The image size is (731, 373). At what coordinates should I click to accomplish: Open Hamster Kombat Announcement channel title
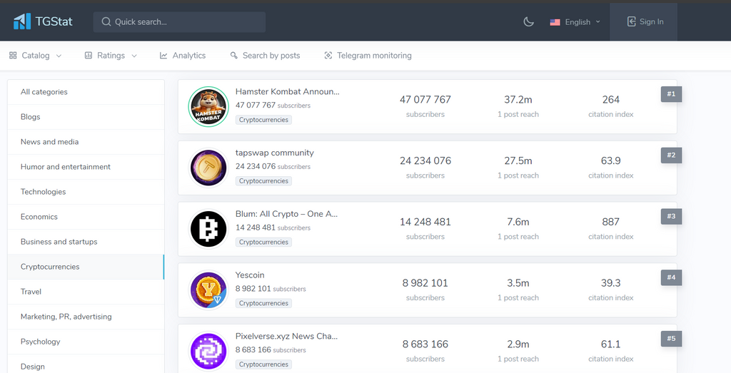pyautogui.click(x=287, y=92)
